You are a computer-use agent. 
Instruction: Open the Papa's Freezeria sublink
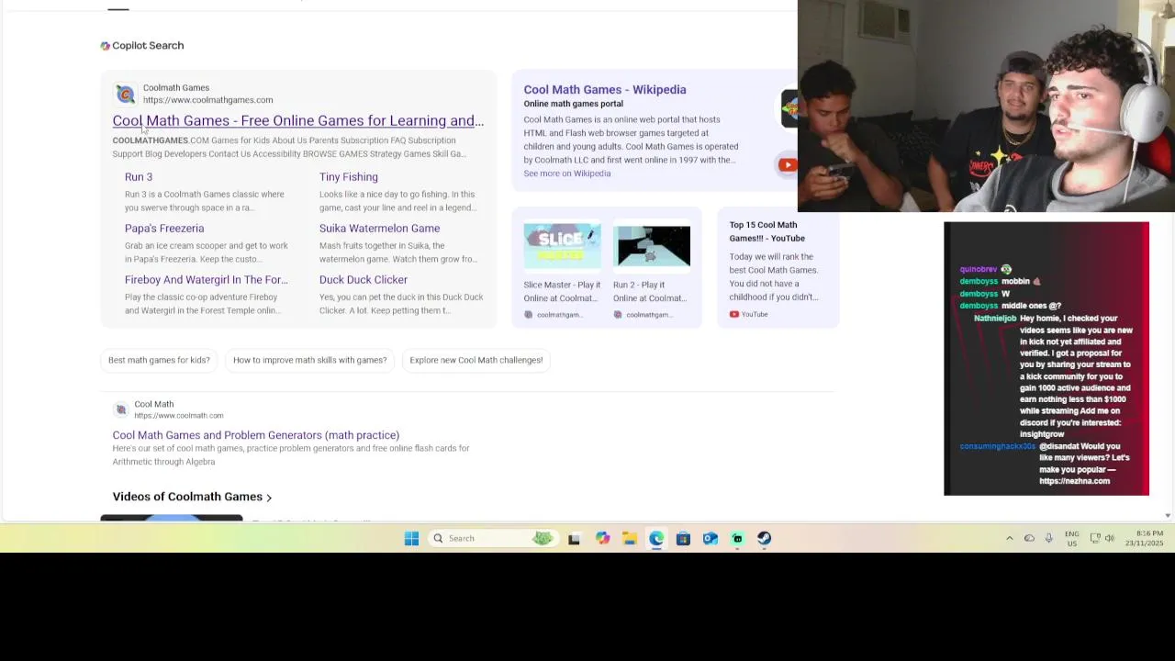(164, 229)
